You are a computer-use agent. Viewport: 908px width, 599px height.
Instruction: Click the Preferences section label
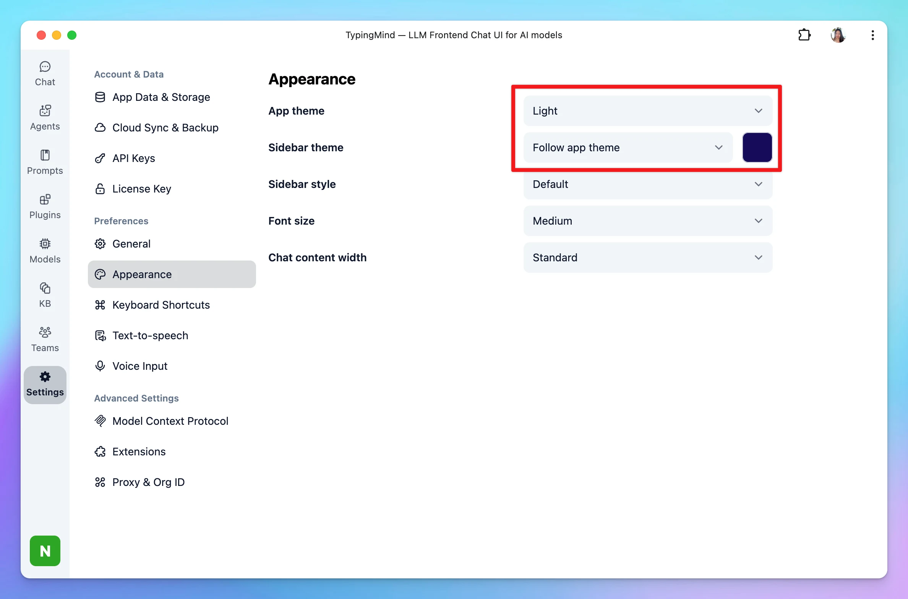tap(121, 221)
